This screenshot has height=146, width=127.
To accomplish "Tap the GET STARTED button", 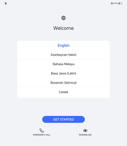I will 63,119.
